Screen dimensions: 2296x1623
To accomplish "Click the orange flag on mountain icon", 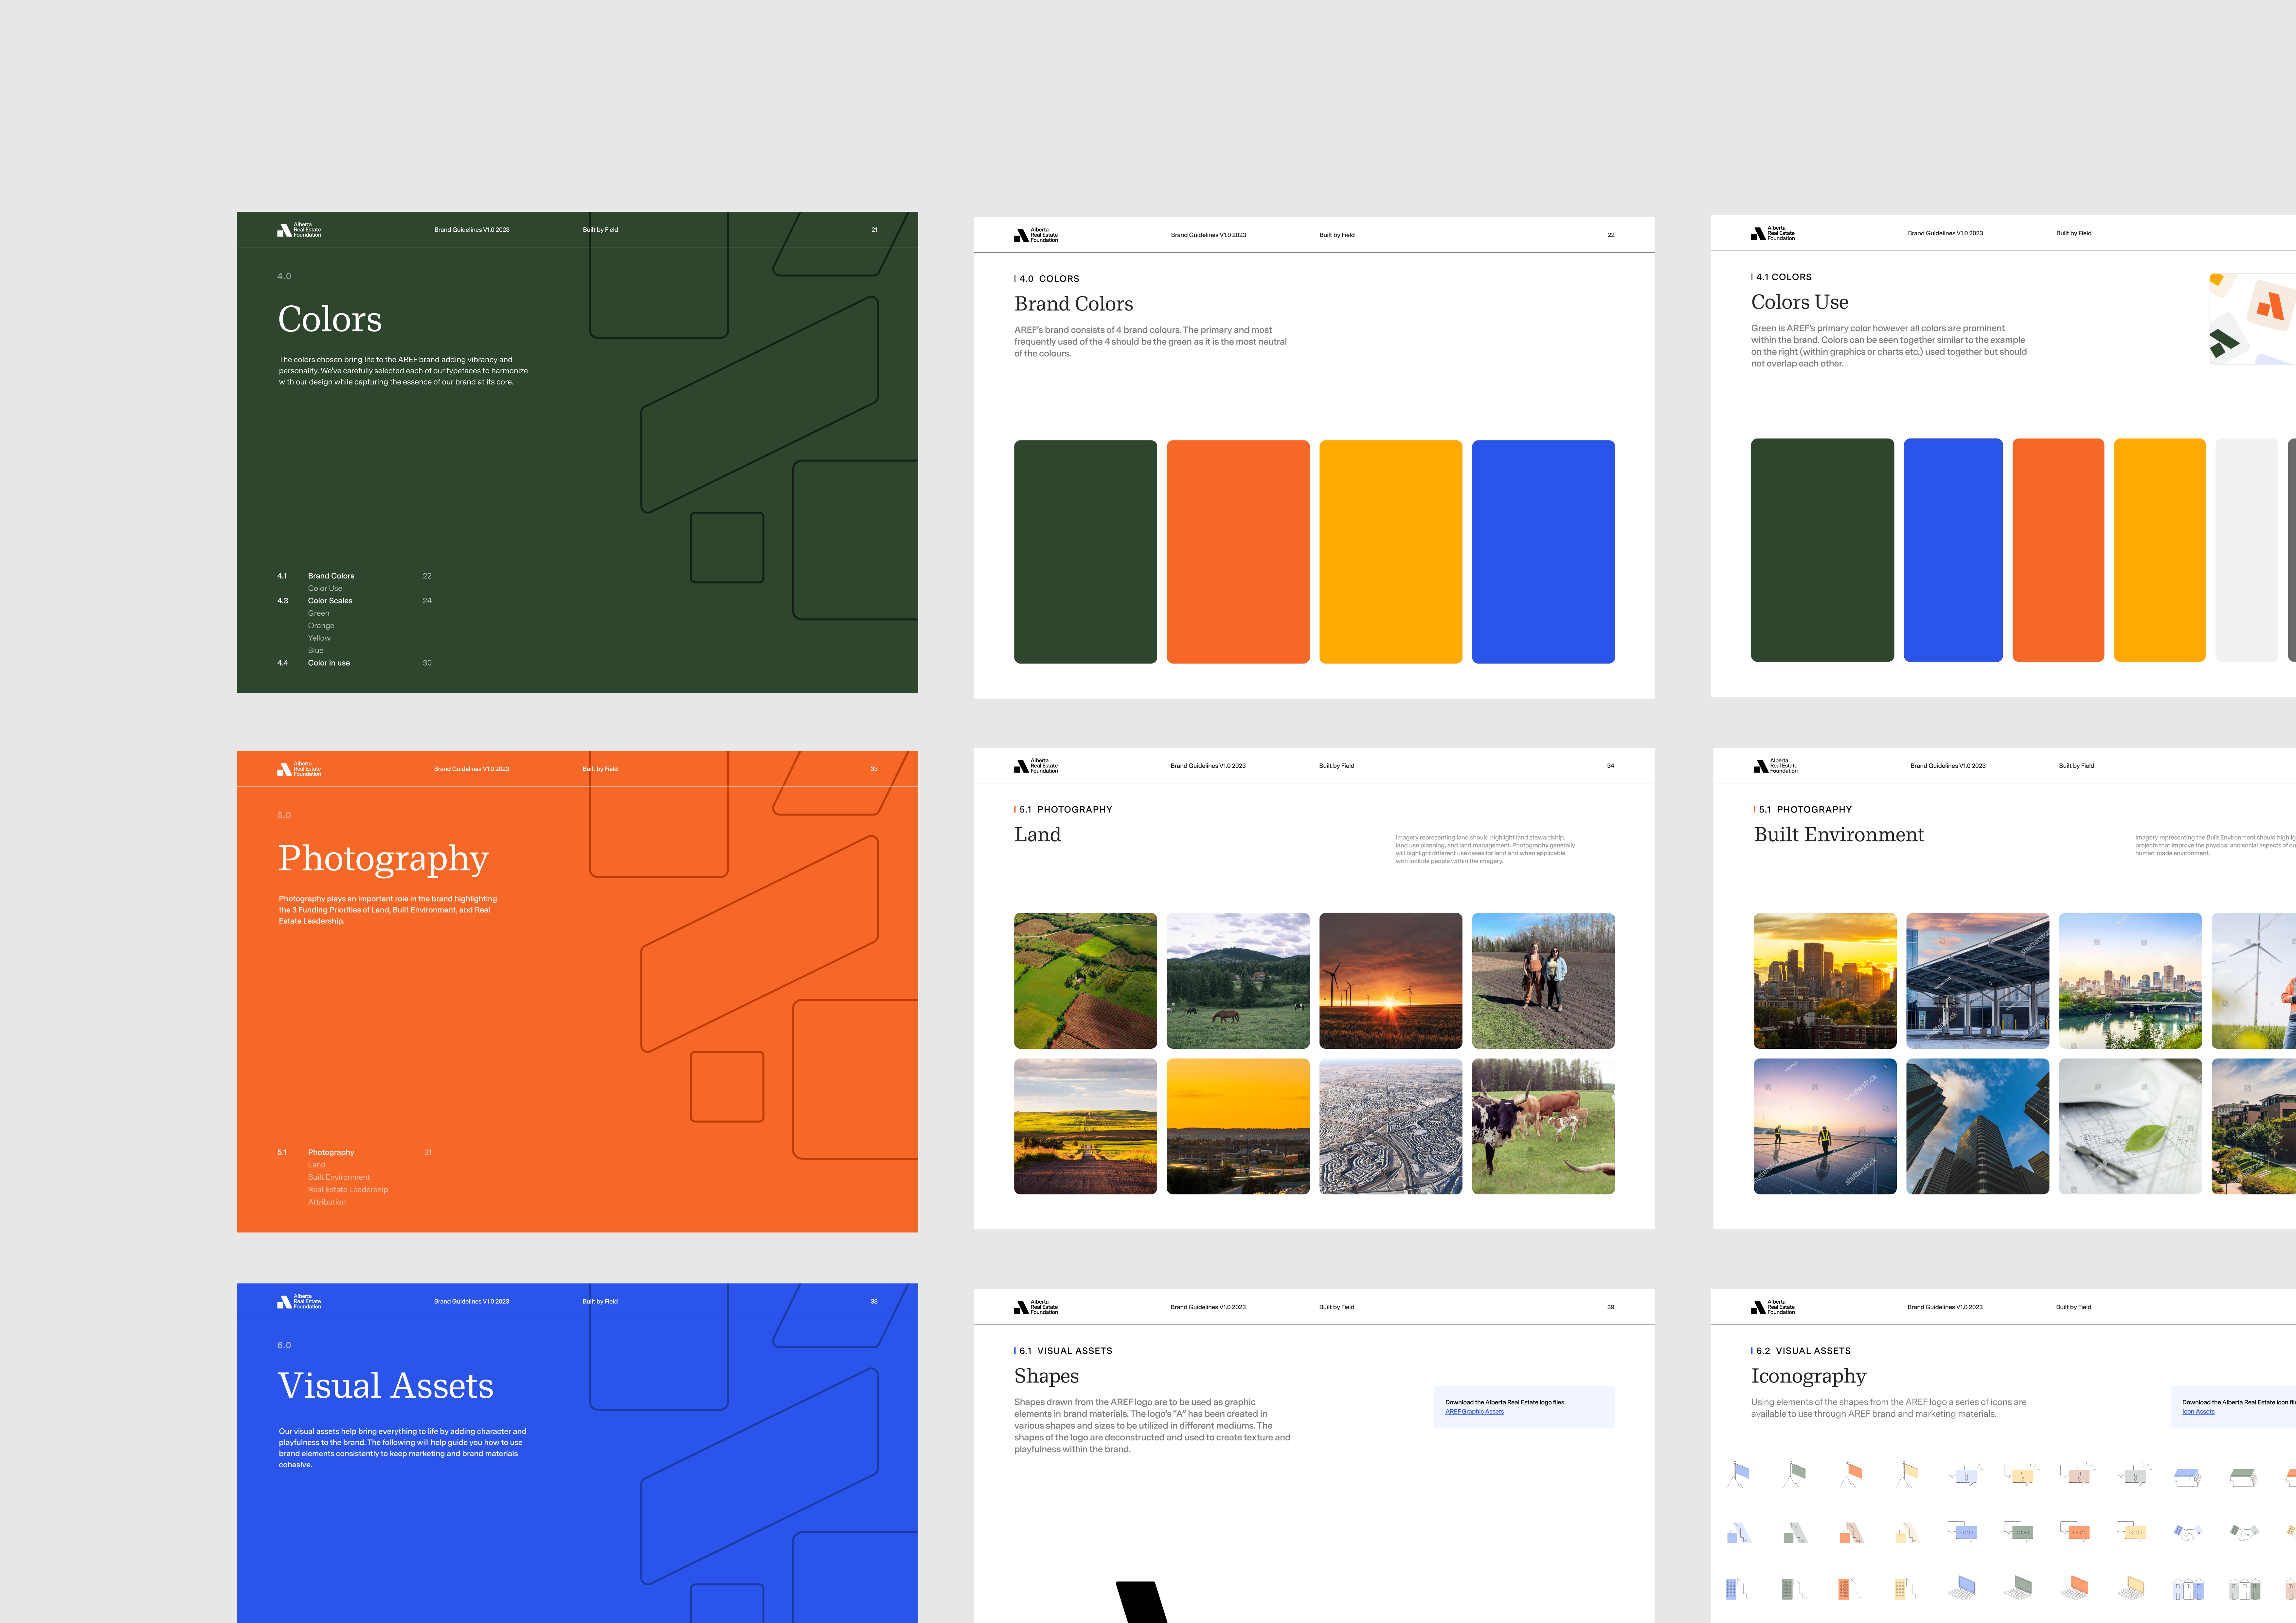I will tap(1851, 1475).
